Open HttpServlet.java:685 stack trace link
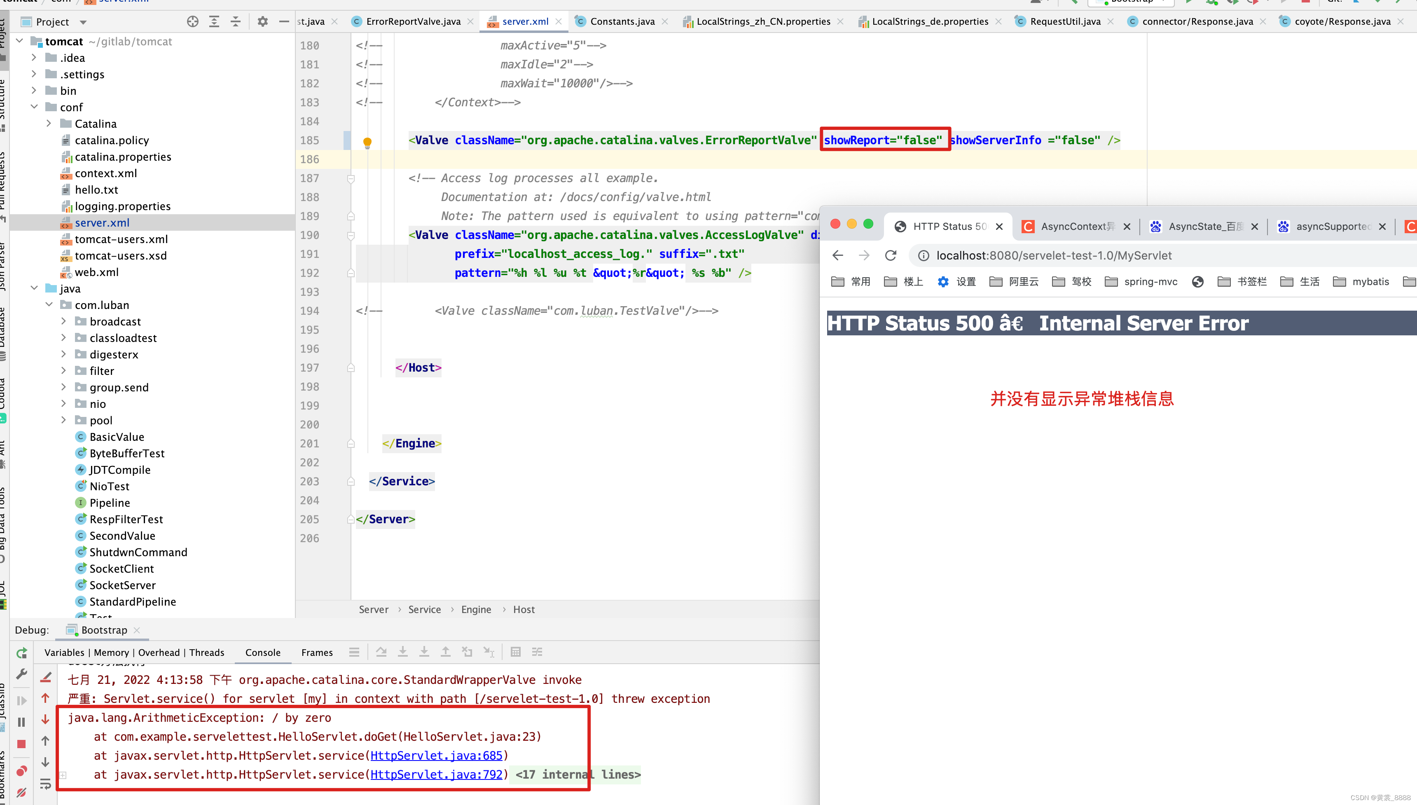Screen dimensions: 1417x805 [437, 755]
